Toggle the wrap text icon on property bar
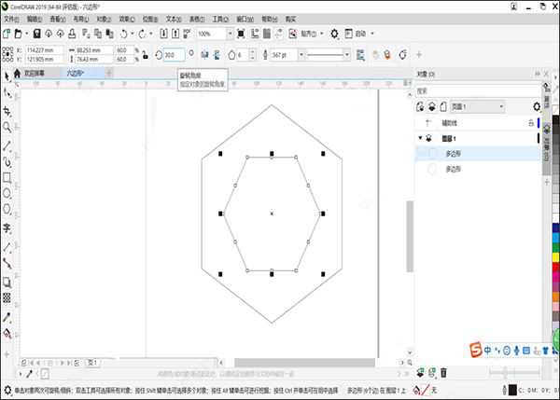This screenshot has width=560, height=400. point(360,55)
